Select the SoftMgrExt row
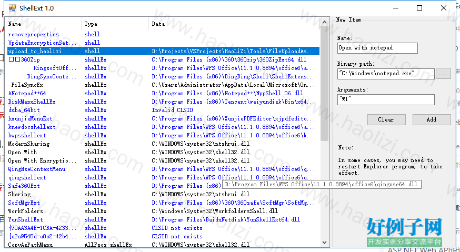The image size is (460, 252). point(162,203)
